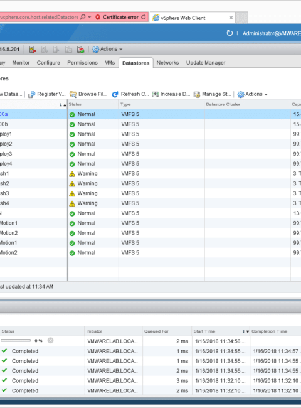The image size is (301, 408).
Task: Click the Register VM icon button
Action: (47, 94)
